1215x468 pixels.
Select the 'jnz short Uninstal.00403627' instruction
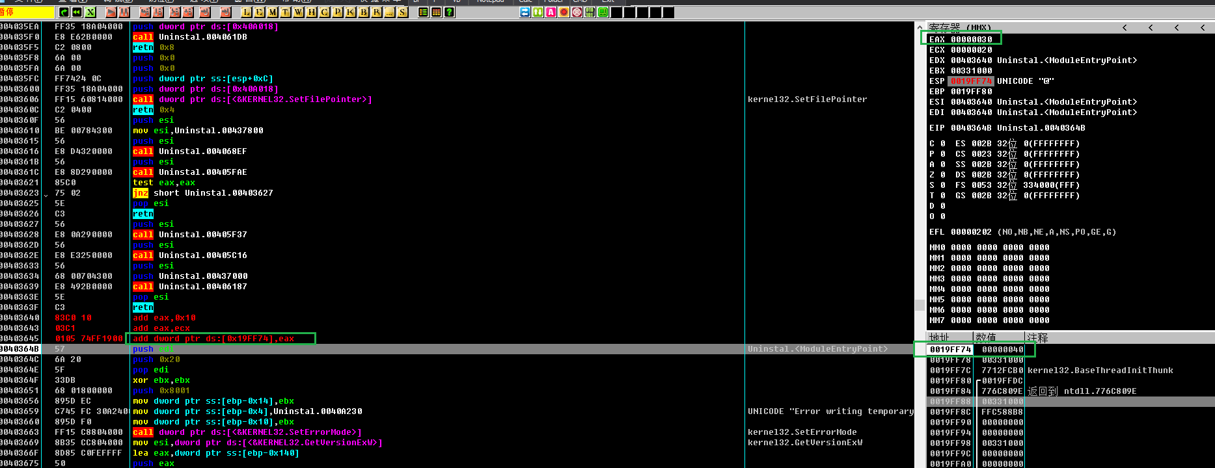(203, 193)
